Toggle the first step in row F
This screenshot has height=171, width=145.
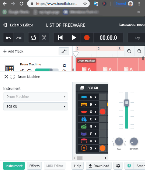tap(102, 134)
